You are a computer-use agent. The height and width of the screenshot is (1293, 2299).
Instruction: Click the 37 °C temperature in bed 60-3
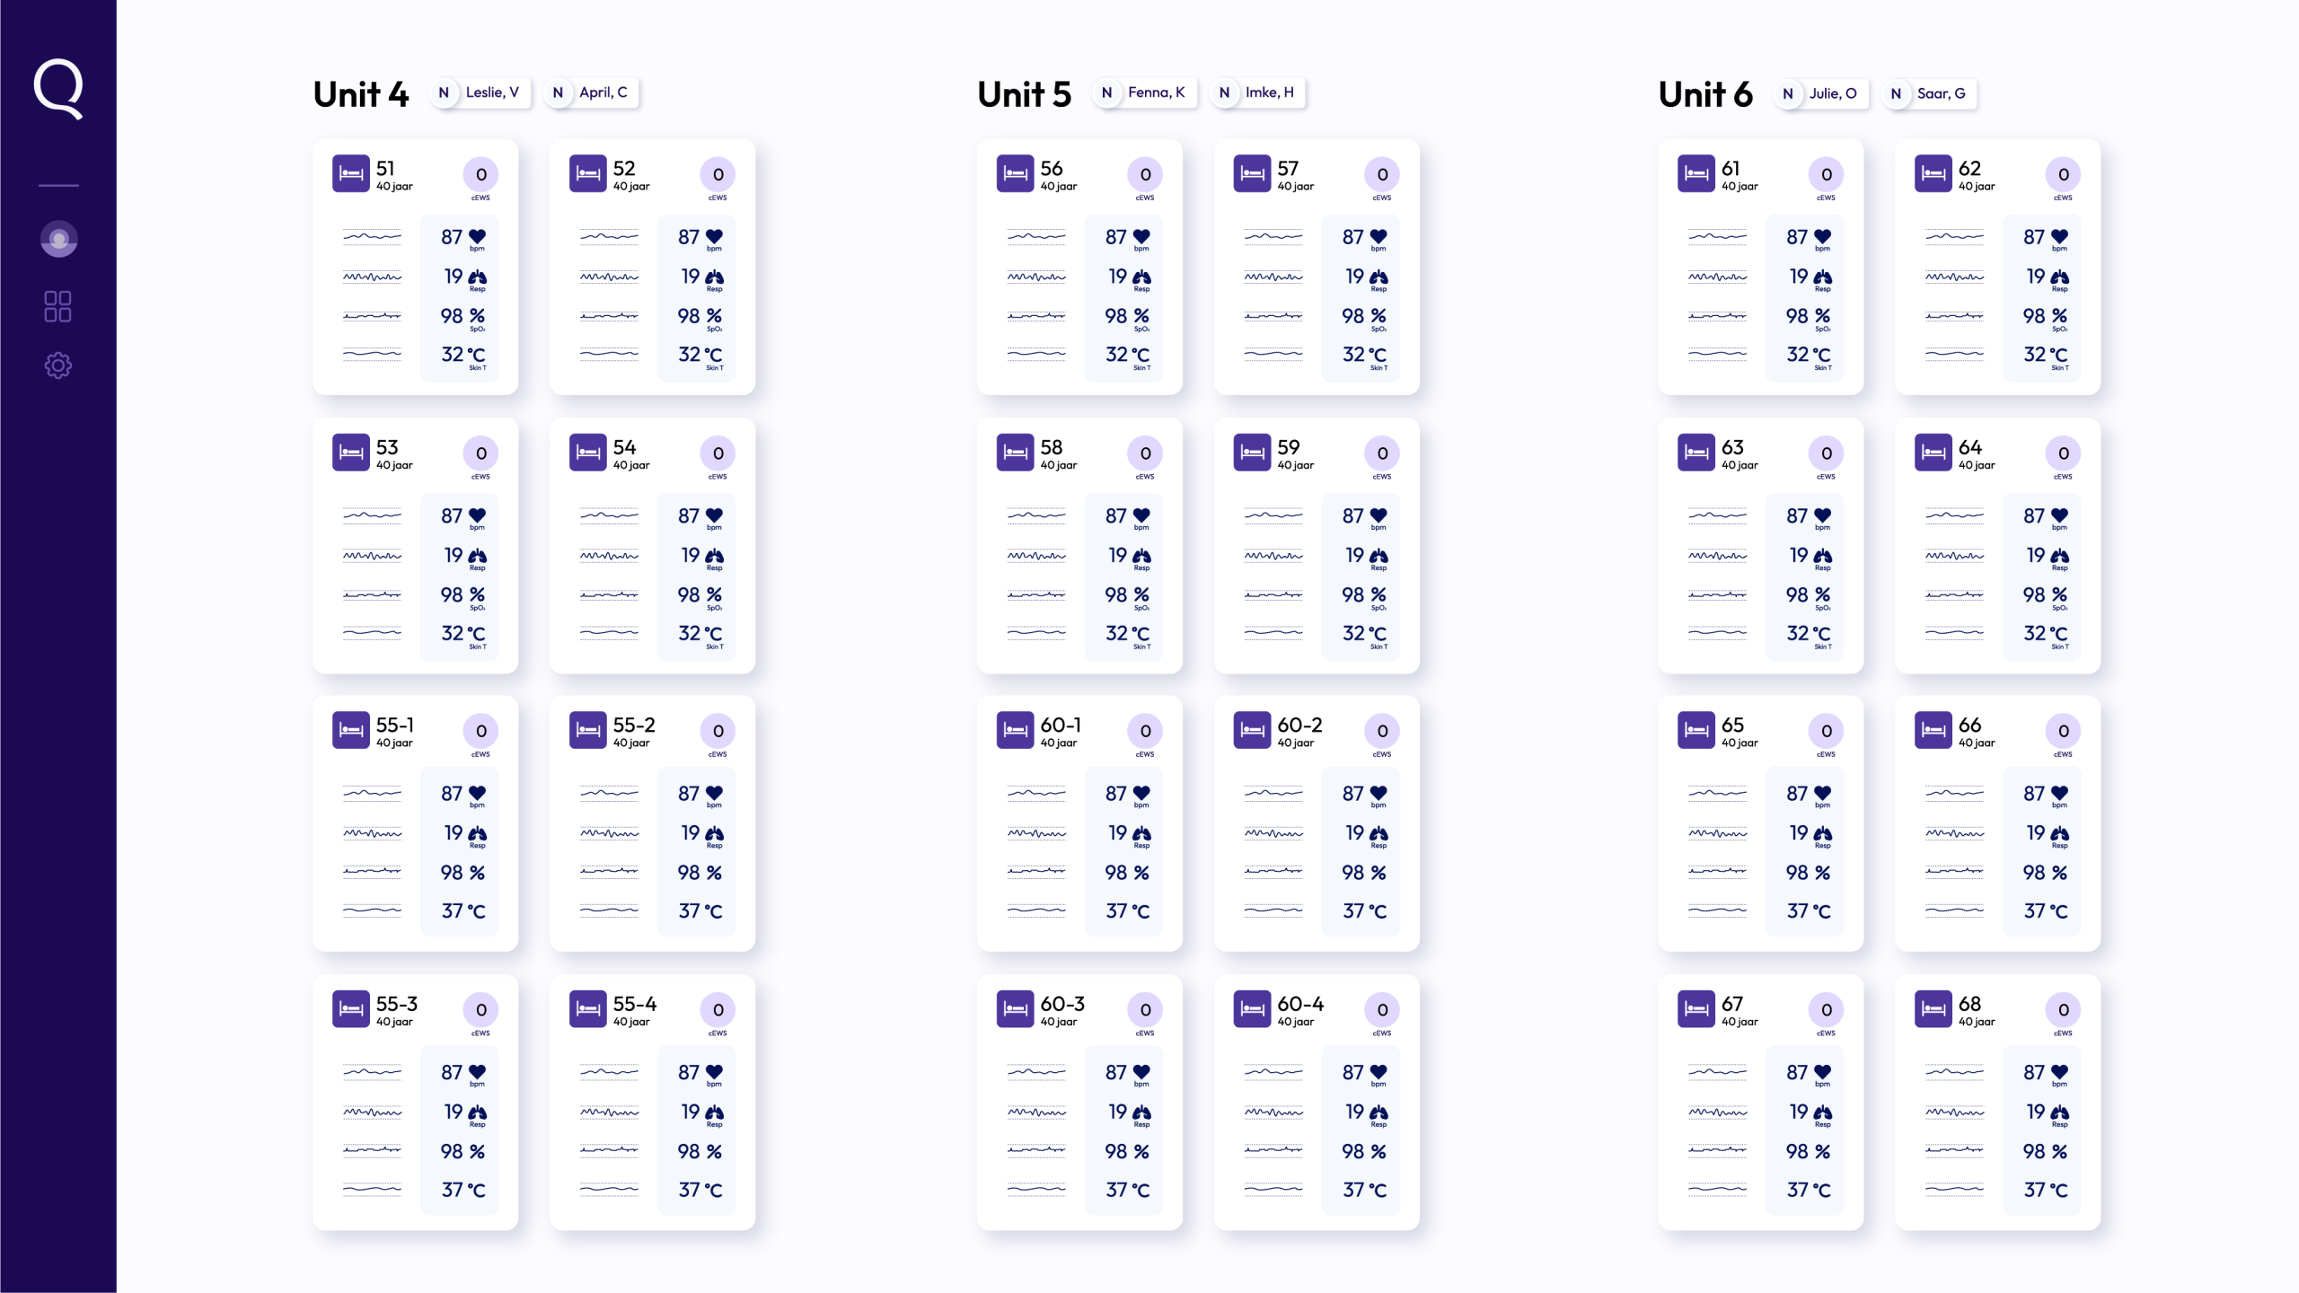tap(1127, 1190)
